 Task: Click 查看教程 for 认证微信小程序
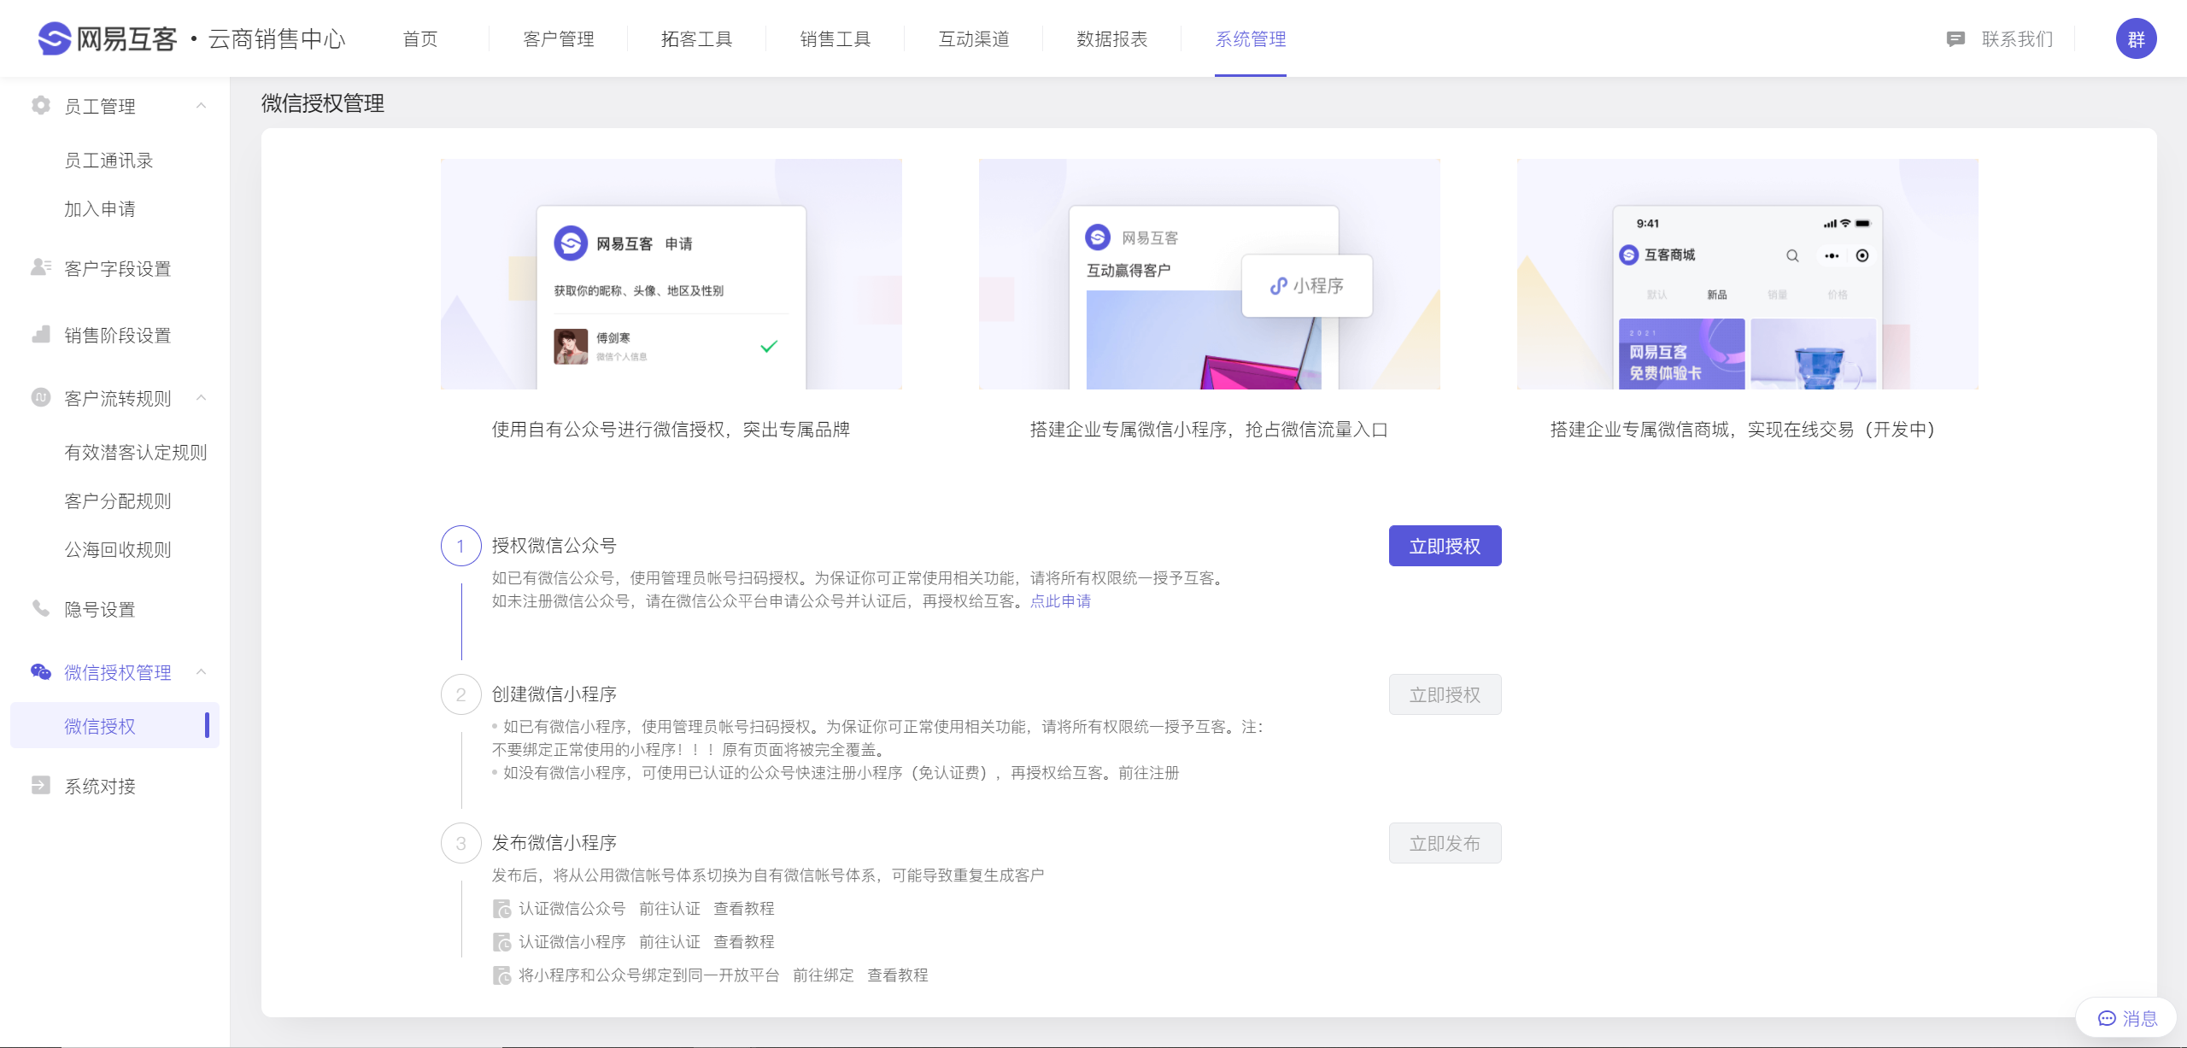pyautogui.click(x=744, y=942)
